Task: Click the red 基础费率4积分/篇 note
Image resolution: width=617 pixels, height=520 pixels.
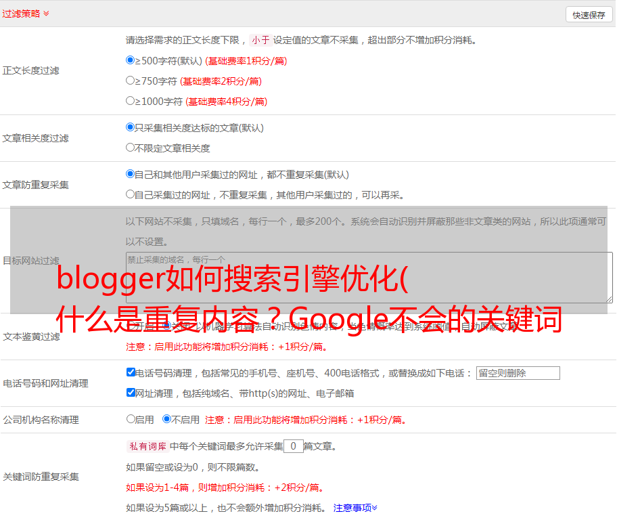Action: (x=226, y=102)
